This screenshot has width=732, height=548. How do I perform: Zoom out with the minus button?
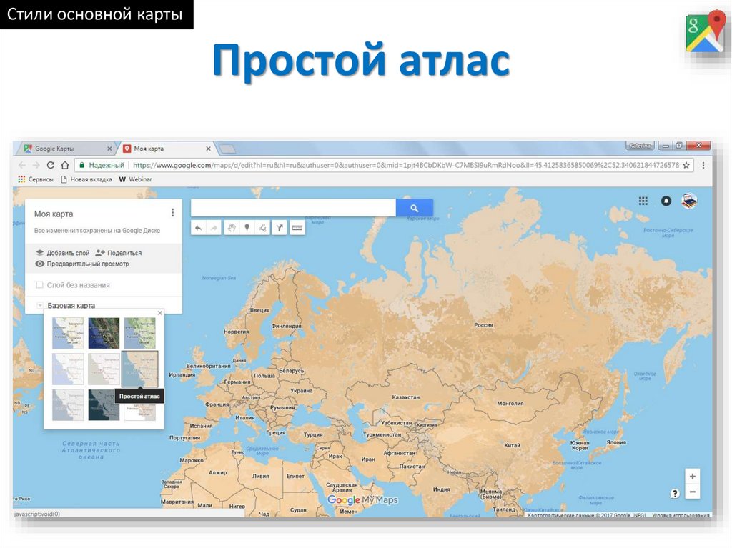692,492
